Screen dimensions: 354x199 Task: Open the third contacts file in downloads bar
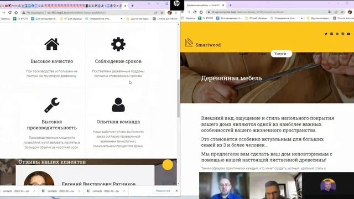click(103, 191)
